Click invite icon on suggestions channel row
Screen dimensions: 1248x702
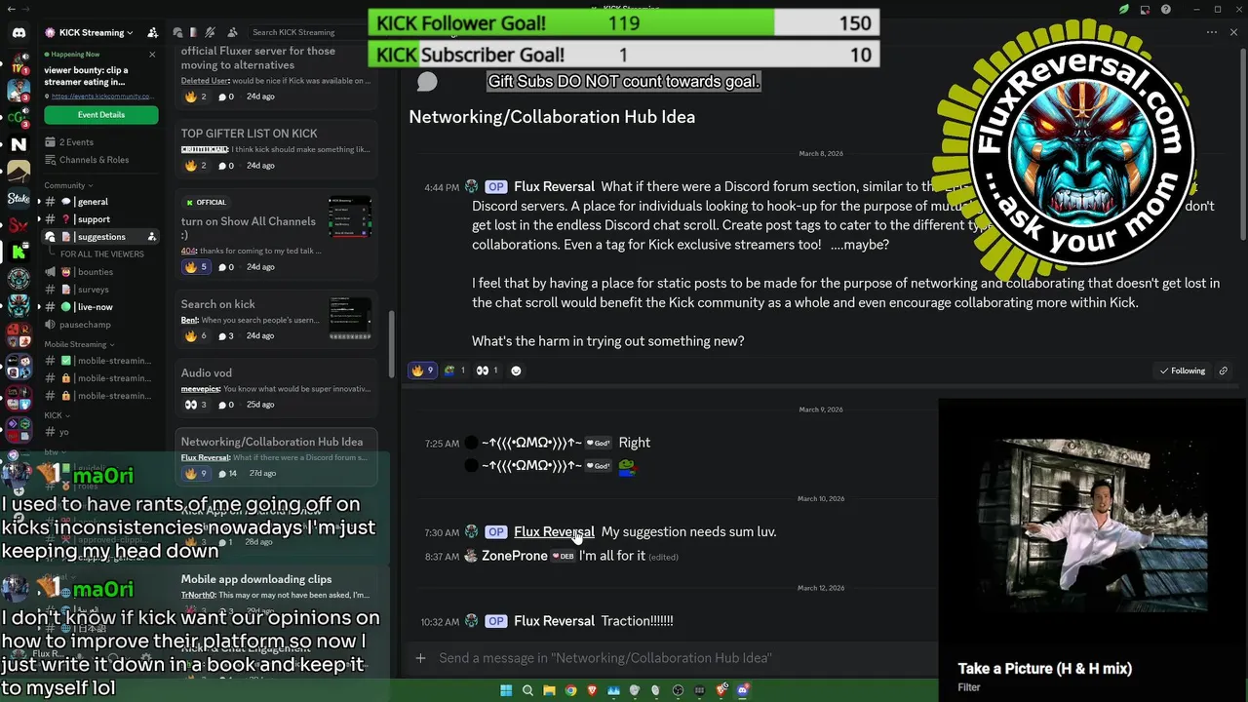pyautogui.click(x=151, y=237)
